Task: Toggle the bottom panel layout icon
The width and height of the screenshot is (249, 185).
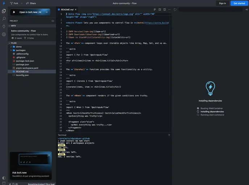Action: [4, 183]
